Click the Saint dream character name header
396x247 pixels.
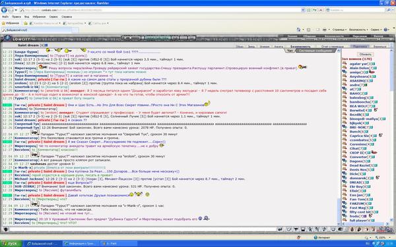click(28, 45)
